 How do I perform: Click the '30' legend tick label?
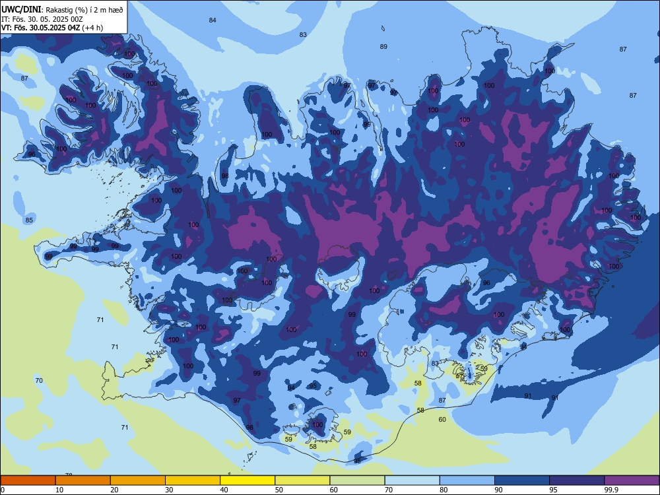click(169, 490)
